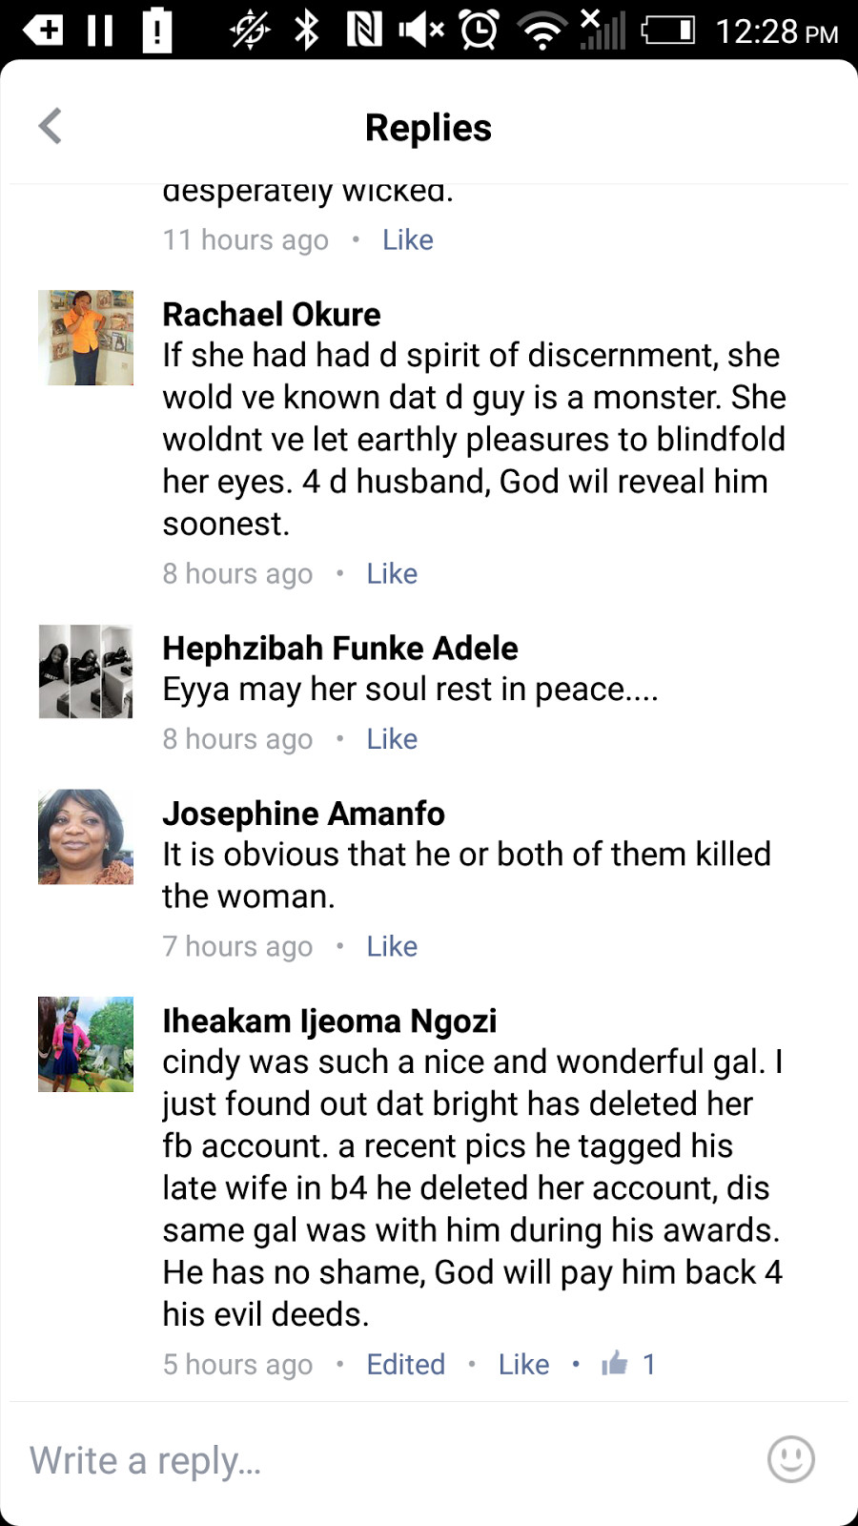Tap the alarm clock status icon
The width and height of the screenshot is (858, 1526).
(x=479, y=31)
